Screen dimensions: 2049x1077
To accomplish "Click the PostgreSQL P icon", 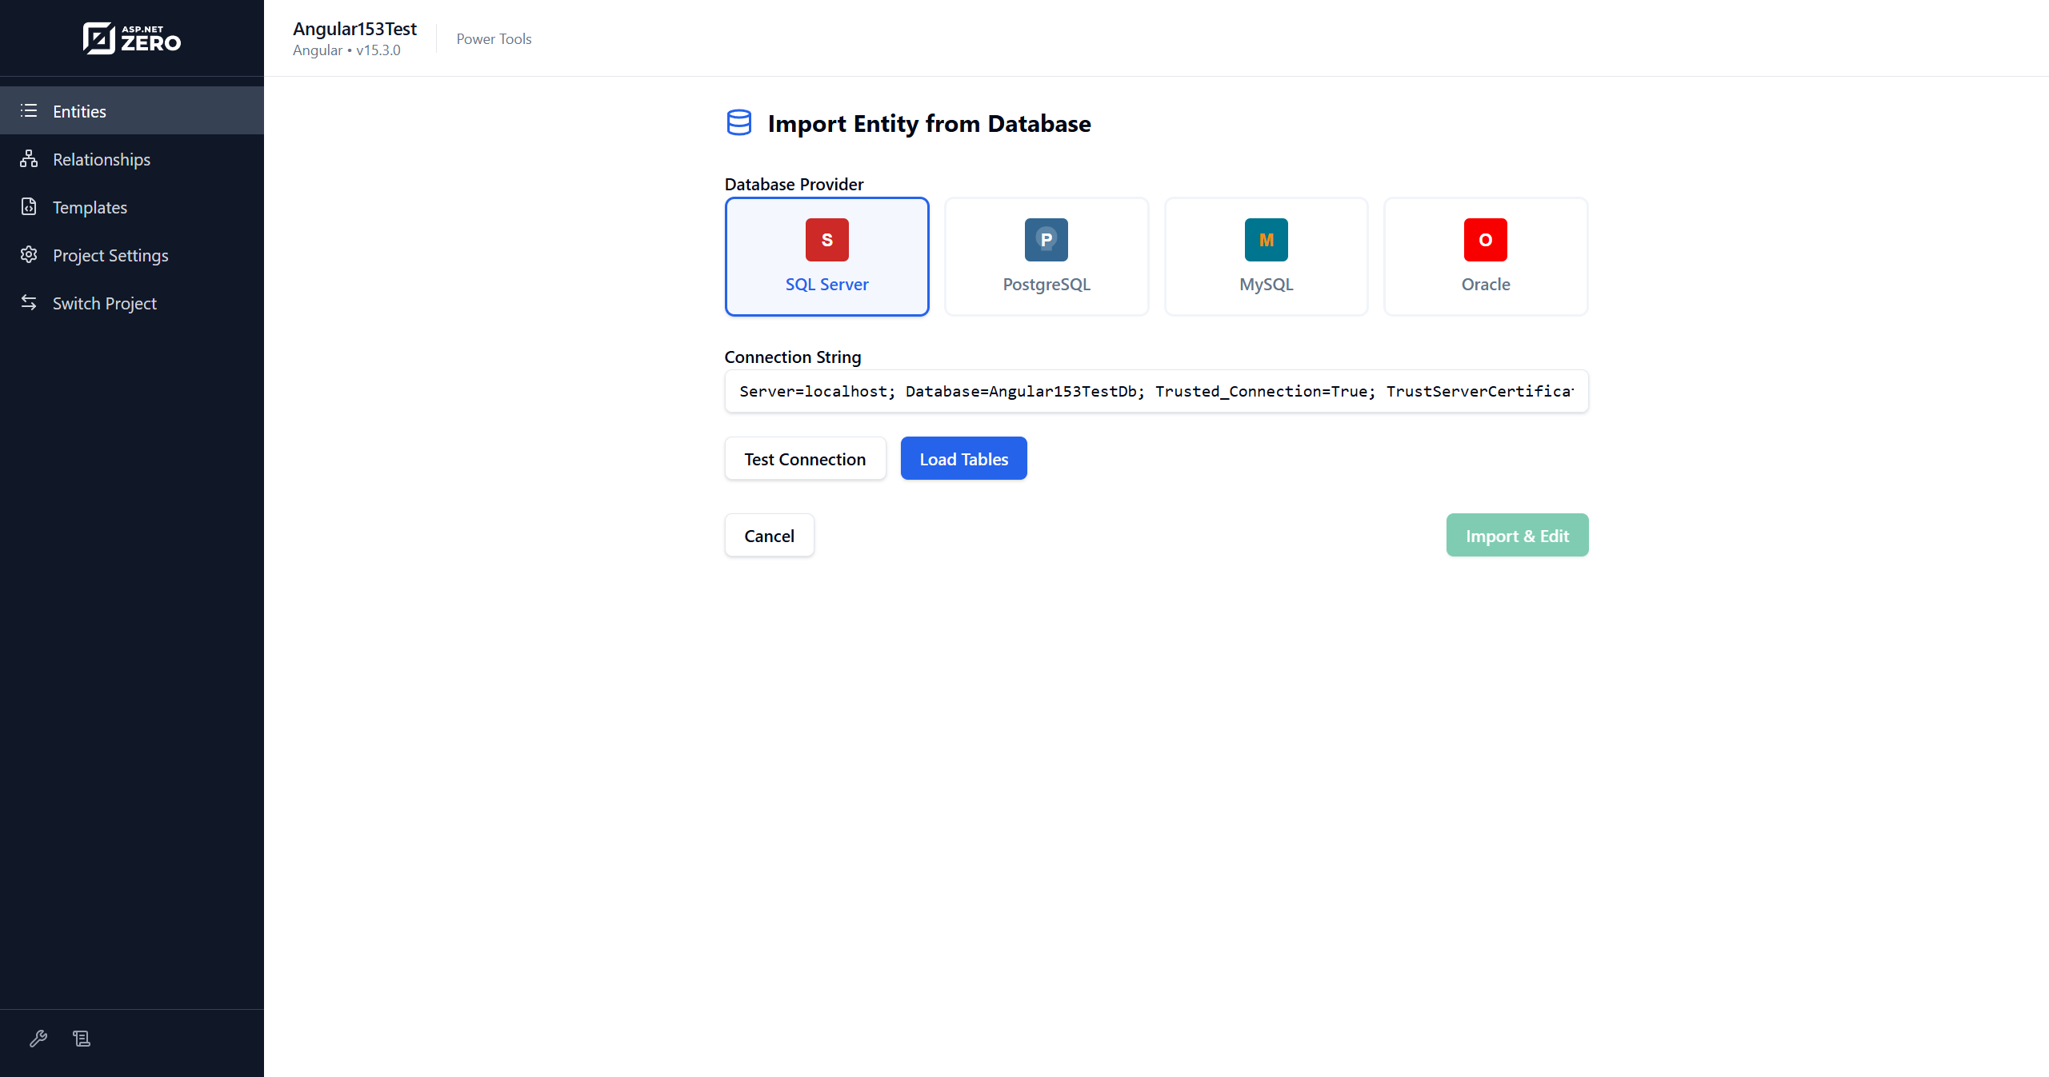I will pyautogui.click(x=1047, y=240).
